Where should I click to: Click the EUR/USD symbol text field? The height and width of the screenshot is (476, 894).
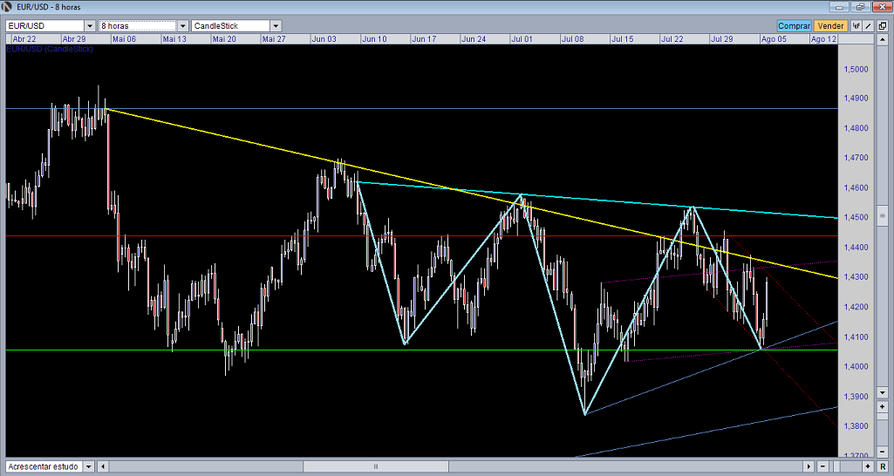tap(45, 25)
